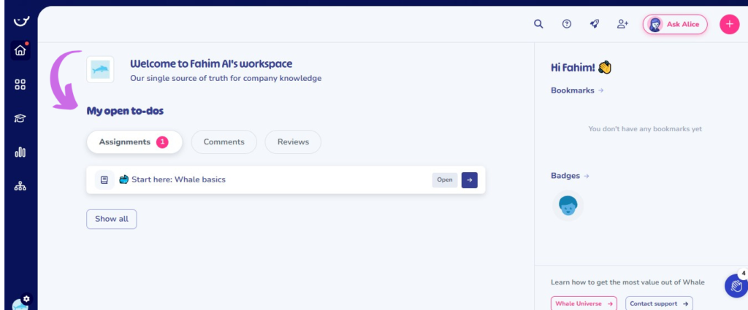Open the Home icon in sidebar
Screen dimensions: 748x310
point(20,50)
